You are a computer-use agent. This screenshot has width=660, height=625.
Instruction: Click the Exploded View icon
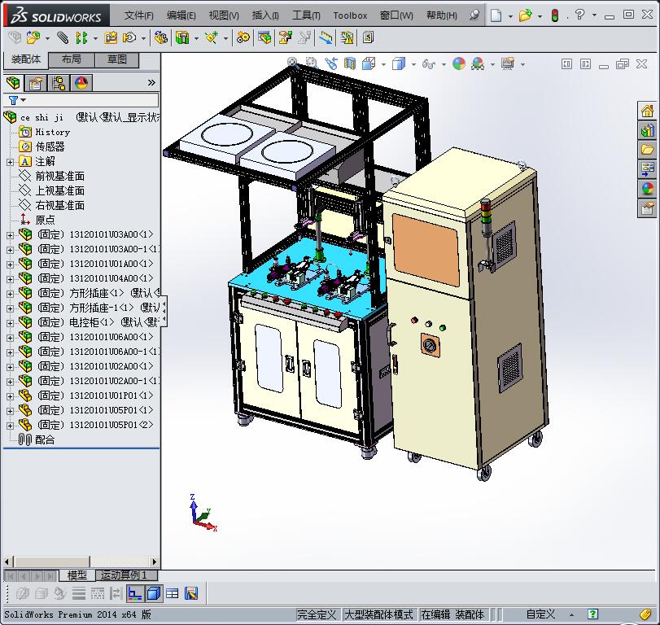click(286, 38)
